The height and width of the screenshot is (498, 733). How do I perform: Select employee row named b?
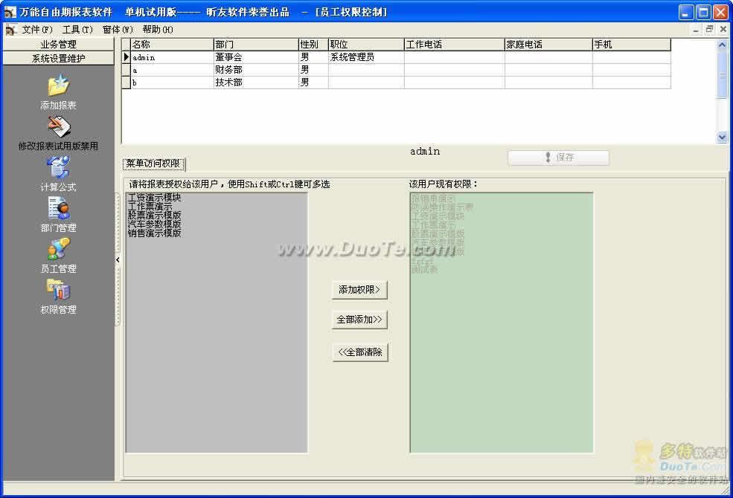[397, 83]
